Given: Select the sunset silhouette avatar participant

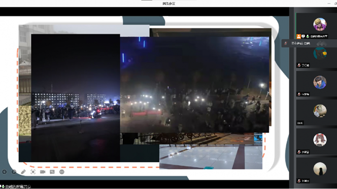Looking at the screenshot, I should [320, 169].
